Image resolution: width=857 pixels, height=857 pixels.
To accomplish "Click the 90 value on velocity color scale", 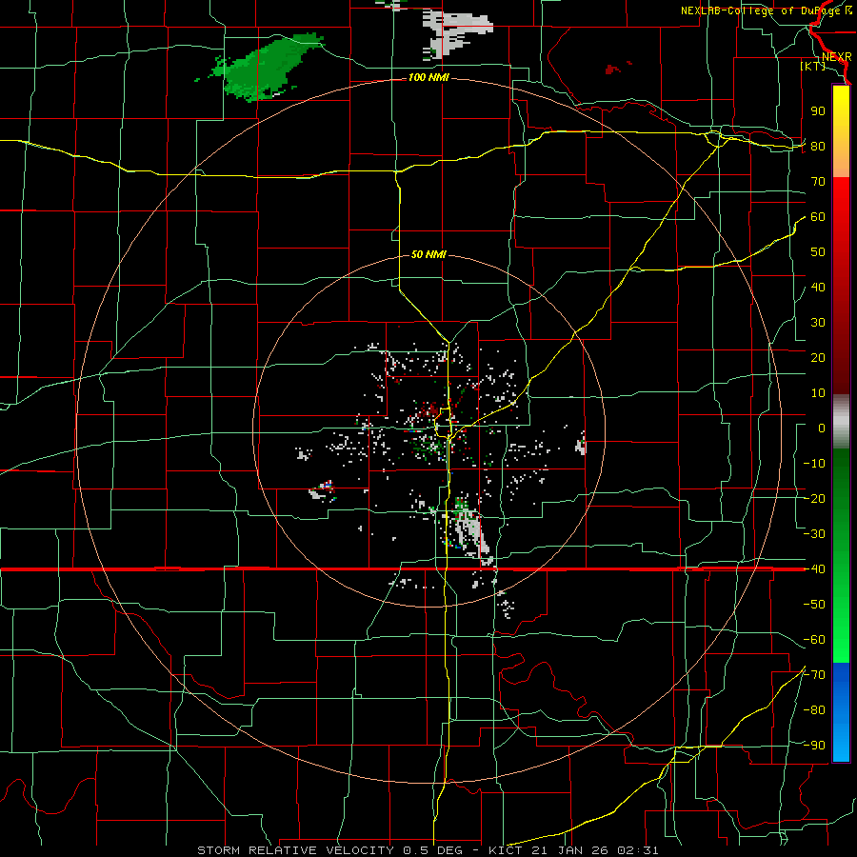I will [x=818, y=111].
